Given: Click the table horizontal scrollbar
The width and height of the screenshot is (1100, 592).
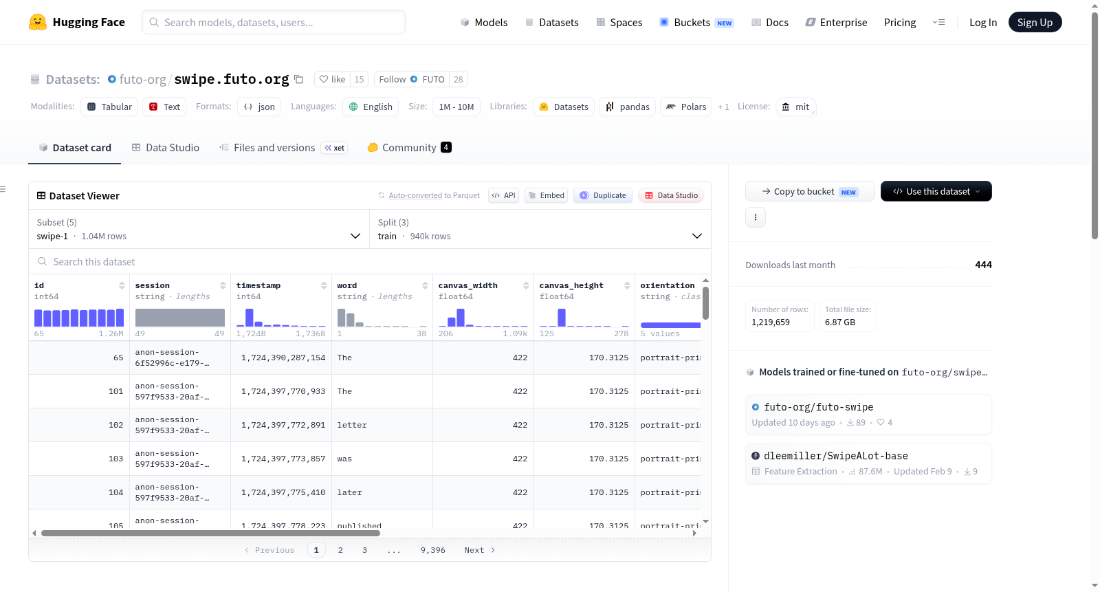Looking at the screenshot, I should [x=210, y=533].
